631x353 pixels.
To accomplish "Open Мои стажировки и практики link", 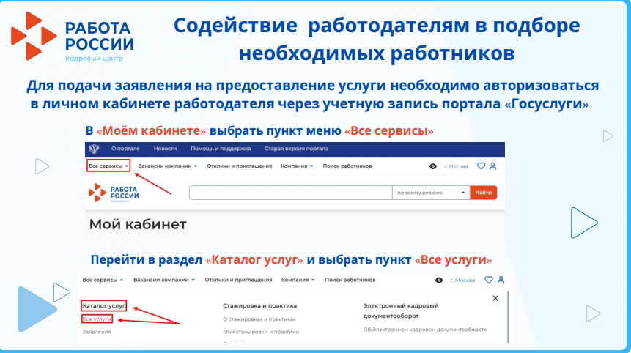I will (261, 332).
